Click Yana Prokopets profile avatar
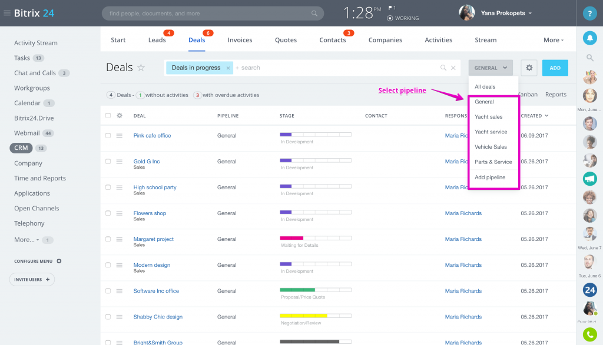603x345 pixels. point(466,13)
